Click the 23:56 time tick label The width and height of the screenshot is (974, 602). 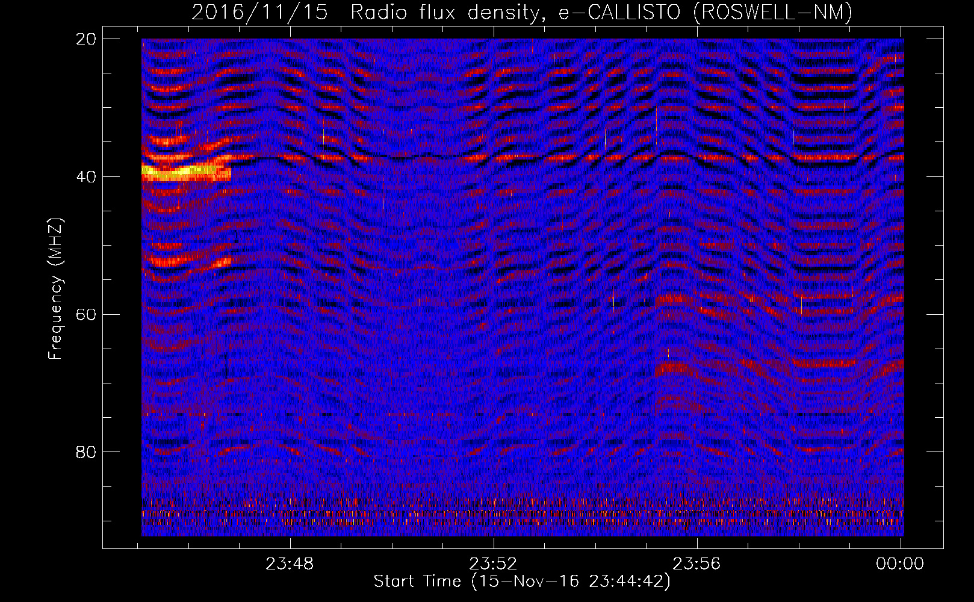click(x=696, y=564)
